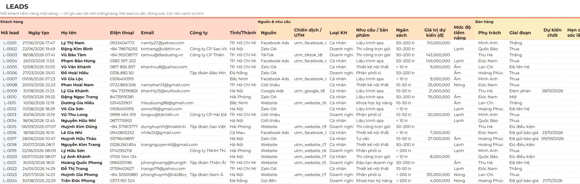Select the LEADS sheet title cell

pos(17,7)
